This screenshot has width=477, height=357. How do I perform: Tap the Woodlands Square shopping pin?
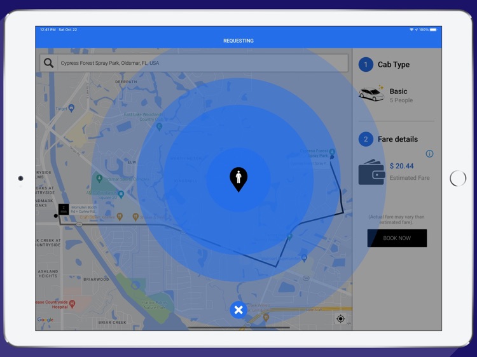tap(121, 194)
